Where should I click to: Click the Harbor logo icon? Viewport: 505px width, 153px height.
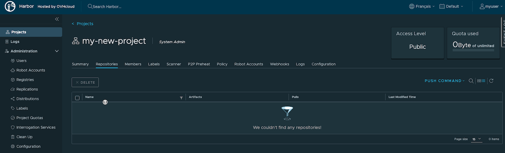[x=10, y=6]
